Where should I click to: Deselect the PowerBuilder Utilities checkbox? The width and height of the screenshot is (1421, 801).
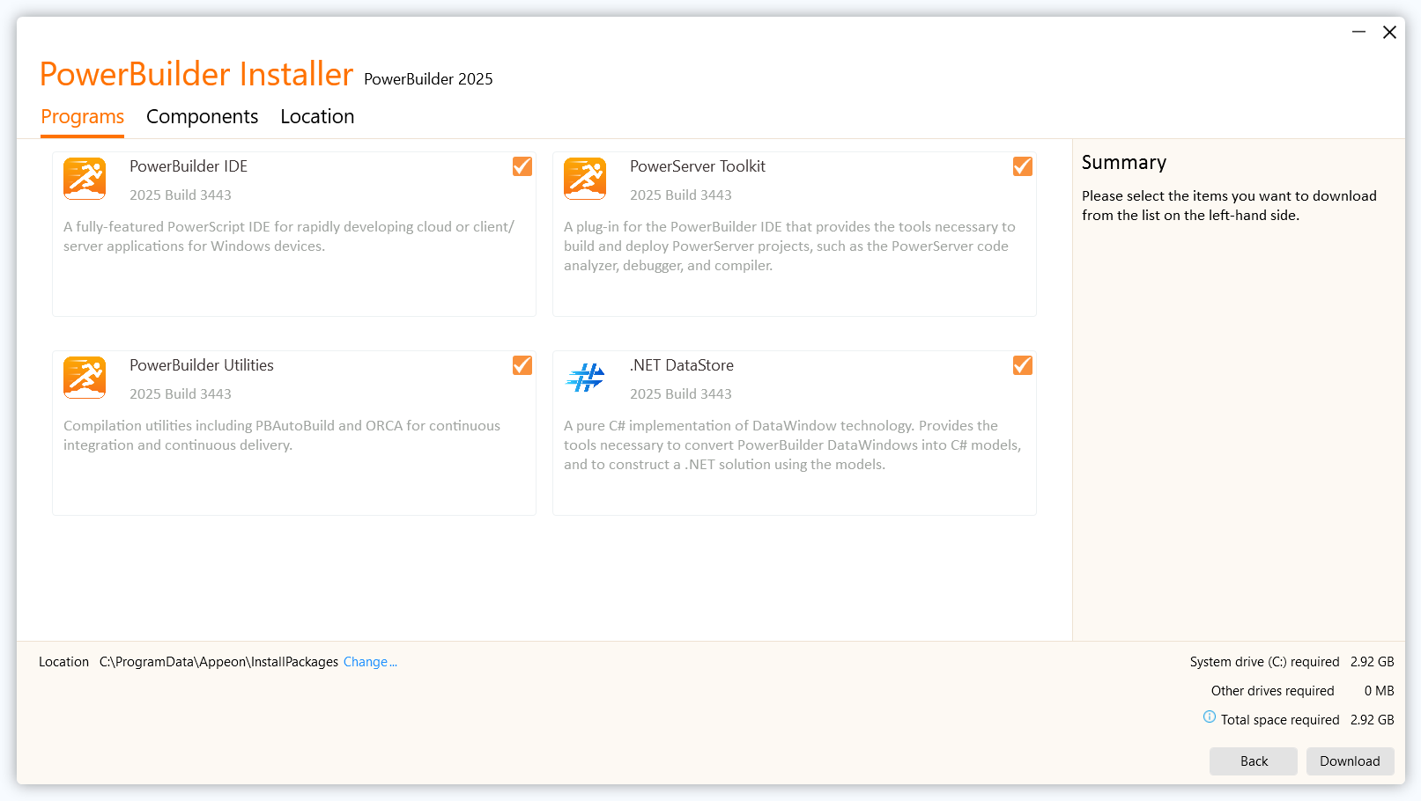pos(522,365)
